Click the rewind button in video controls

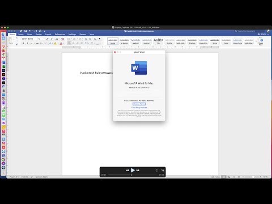[x=127, y=171]
